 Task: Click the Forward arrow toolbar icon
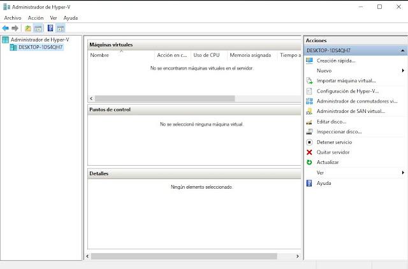point(15,28)
